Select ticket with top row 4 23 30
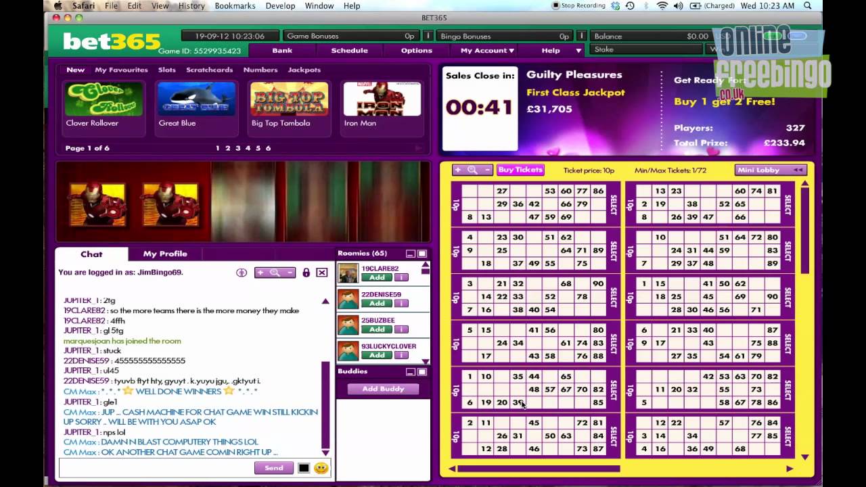 (x=614, y=251)
